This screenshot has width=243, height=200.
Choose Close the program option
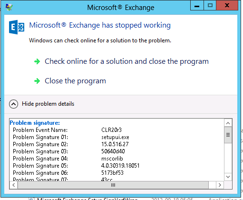[x=75, y=81]
